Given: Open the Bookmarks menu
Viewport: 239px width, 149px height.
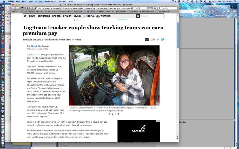Looking at the screenshot, I should pyautogui.click(x=50, y=1).
